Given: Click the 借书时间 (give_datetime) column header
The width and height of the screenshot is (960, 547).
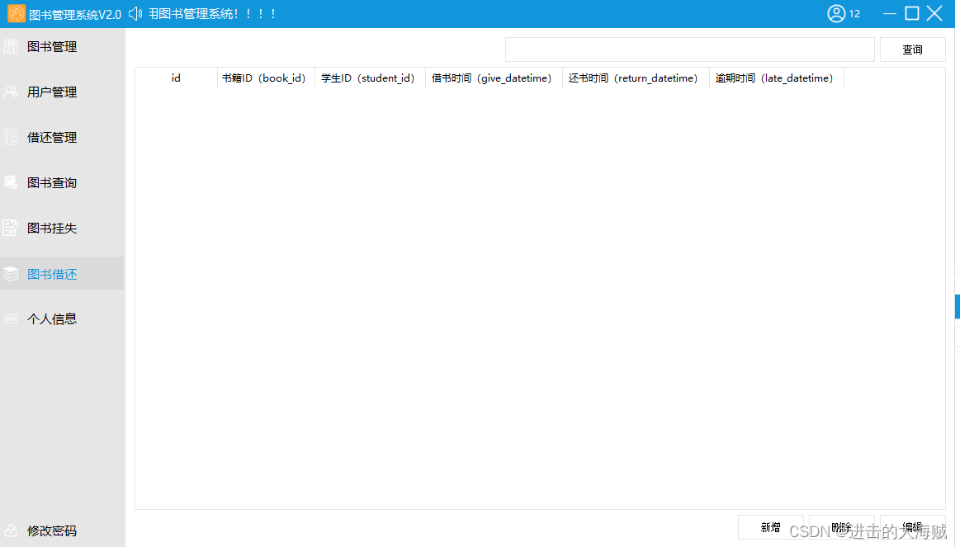Looking at the screenshot, I should tap(494, 78).
